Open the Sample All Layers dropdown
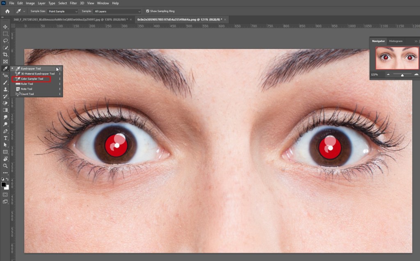The image size is (420, 261). coord(117,11)
